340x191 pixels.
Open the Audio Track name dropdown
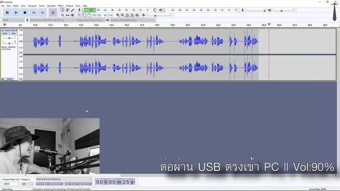[11, 30]
